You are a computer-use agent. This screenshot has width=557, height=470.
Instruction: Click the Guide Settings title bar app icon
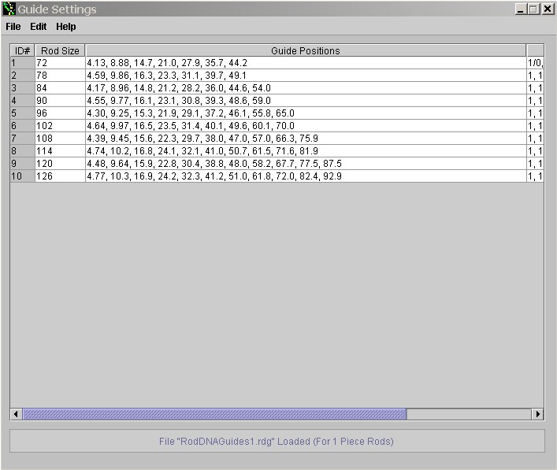pyautogui.click(x=9, y=9)
